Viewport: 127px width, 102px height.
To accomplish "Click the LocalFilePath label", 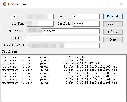I will (x=14, y=45).
